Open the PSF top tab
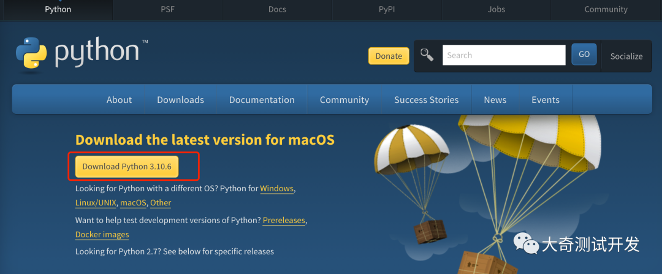Image resolution: width=662 pixels, height=274 pixels. 167,9
